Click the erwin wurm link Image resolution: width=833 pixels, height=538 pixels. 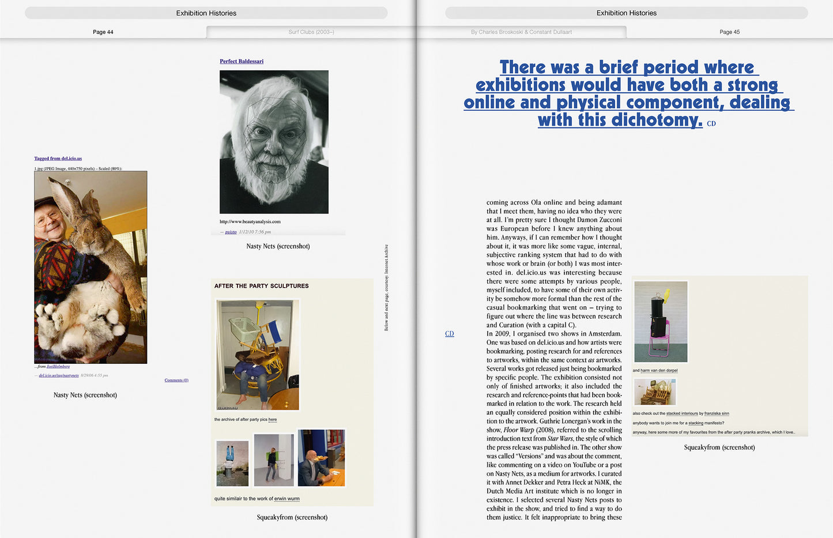[287, 499]
